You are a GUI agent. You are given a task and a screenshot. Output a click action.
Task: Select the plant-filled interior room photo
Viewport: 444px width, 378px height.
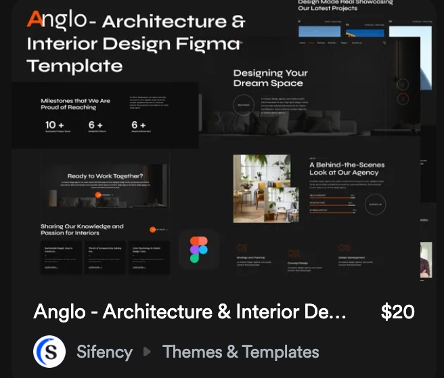(266, 188)
